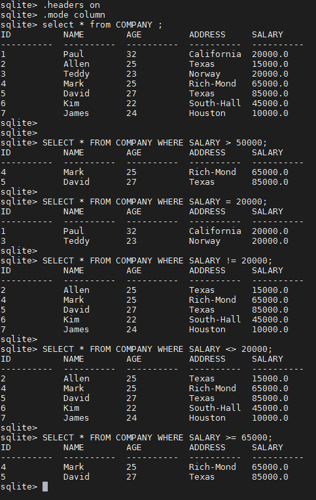The width and height of the screenshot is (316, 500).
Task: Select "10000.0" in the full select * table
Action: (x=270, y=113)
